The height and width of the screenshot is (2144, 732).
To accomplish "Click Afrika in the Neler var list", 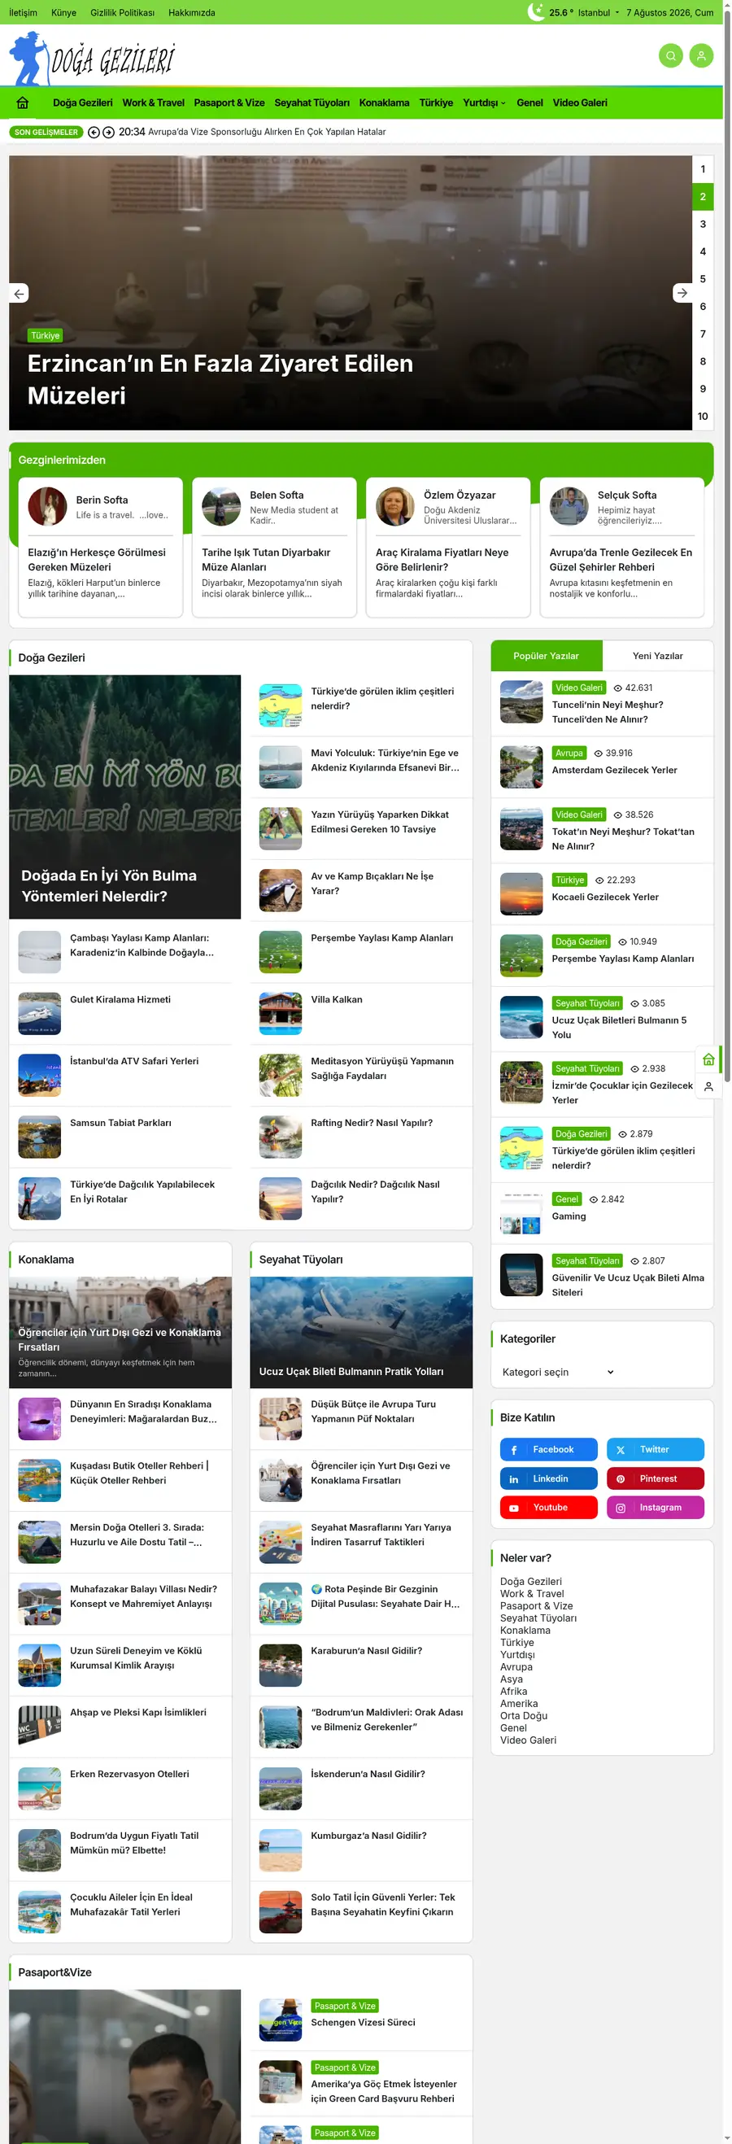I will pyautogui.click(x=513, y=1692).
